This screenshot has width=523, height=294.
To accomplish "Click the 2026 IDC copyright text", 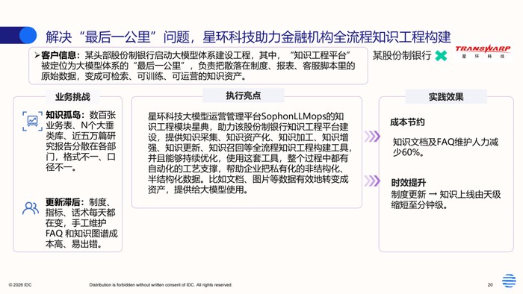I will (20, 285).
